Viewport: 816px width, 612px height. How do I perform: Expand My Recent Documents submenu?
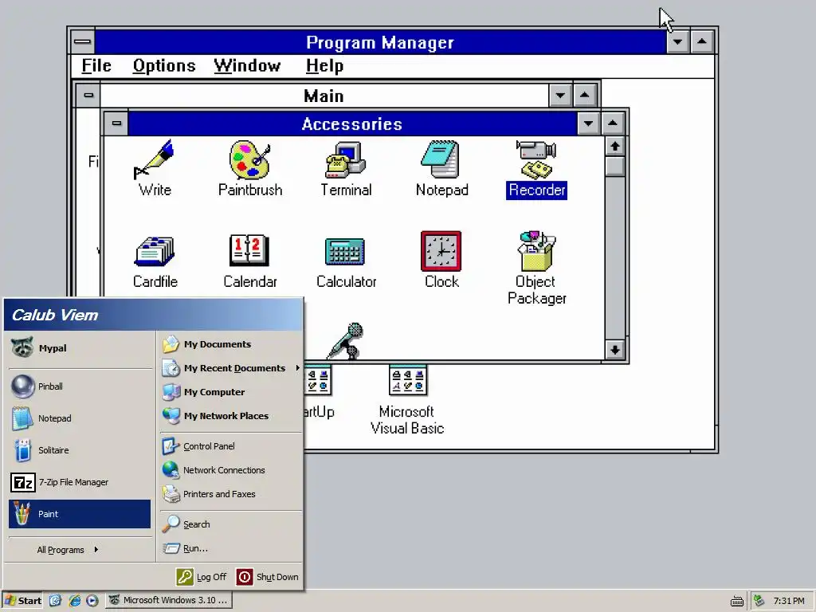(231, 368)
